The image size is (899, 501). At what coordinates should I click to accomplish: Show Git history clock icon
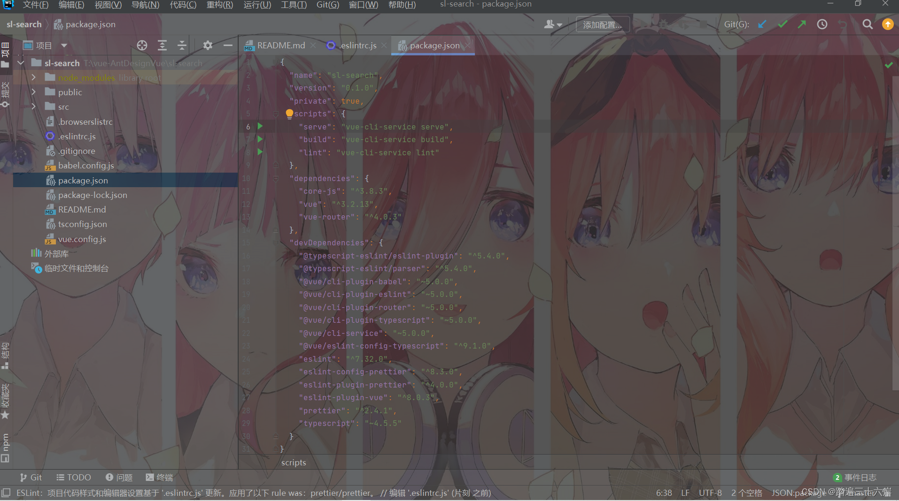tap(822, 24)
